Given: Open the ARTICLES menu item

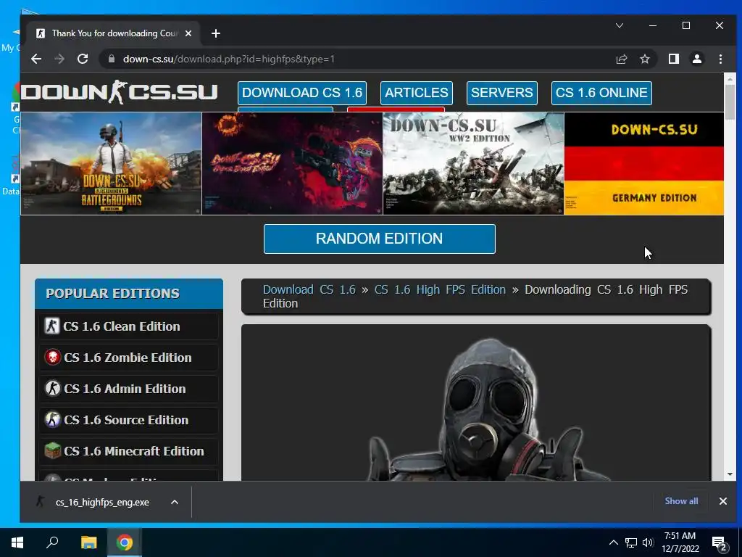Looking at the screenshot, I should pyautogui.click(x=417, y=93).
